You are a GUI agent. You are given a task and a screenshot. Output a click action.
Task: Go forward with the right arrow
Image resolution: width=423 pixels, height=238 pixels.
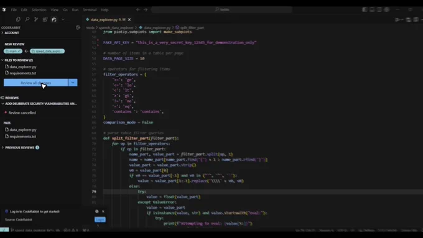(146, 10)
